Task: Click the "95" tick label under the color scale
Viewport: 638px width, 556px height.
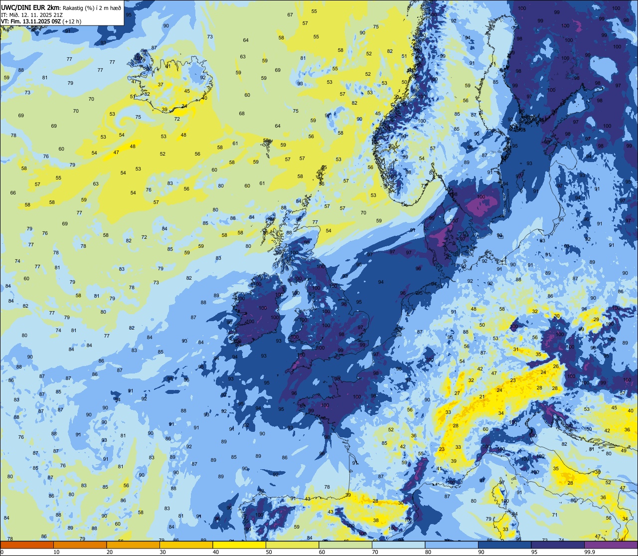Action: pyautogui.click(x=534, y=552)
